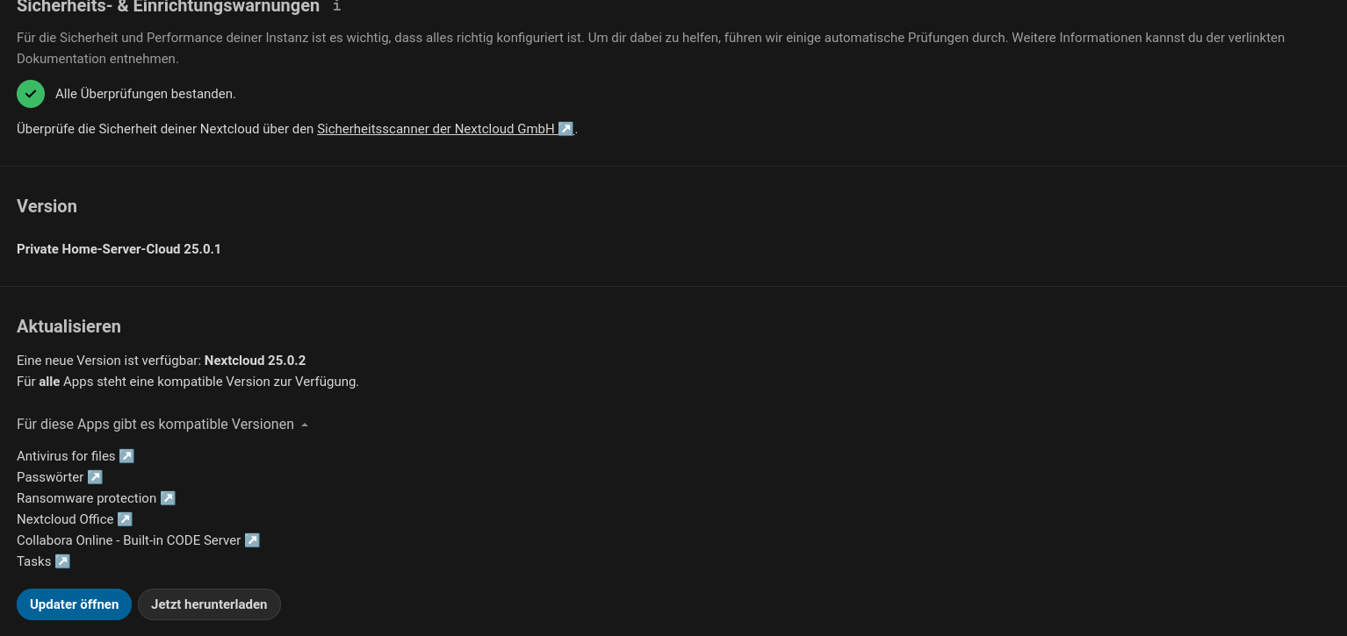
Task: Click the 'Für alle Apps steht eine kompatible Version' text
Action: pos(188,382)
